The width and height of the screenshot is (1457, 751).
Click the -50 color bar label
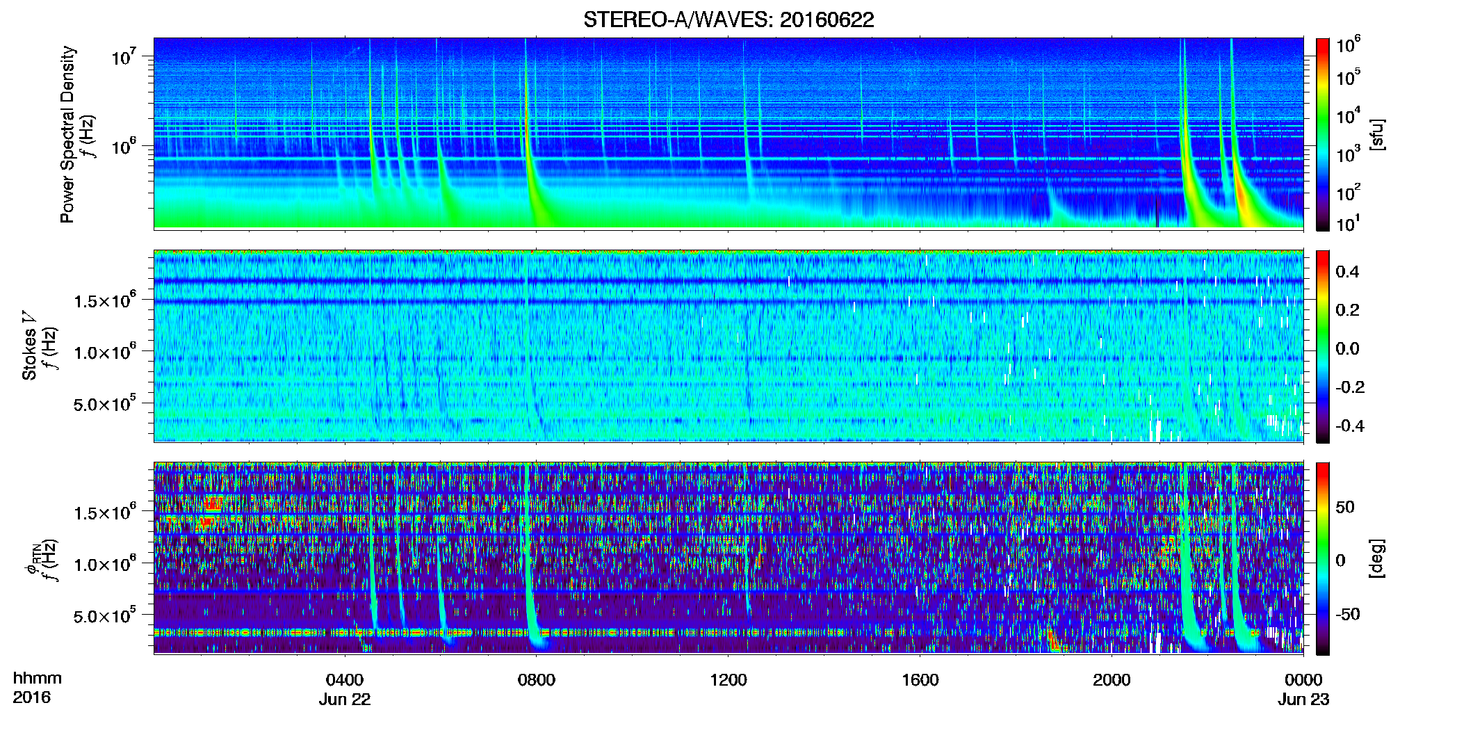click(x=1347, y=614)
